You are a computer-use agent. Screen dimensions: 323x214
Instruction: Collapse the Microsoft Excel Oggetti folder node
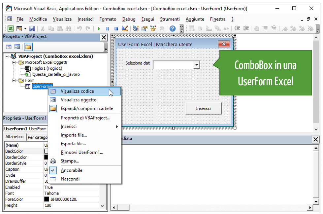click(14, 62)
